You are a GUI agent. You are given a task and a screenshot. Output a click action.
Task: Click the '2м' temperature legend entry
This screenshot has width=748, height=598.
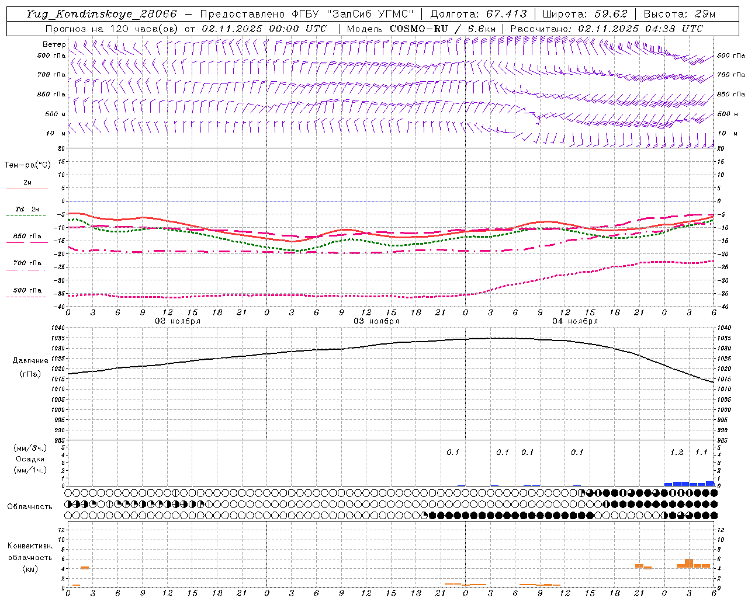pyautogui.click(x=27, y=182)
